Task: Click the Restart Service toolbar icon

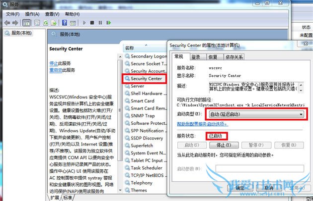Action: [108, 23]
